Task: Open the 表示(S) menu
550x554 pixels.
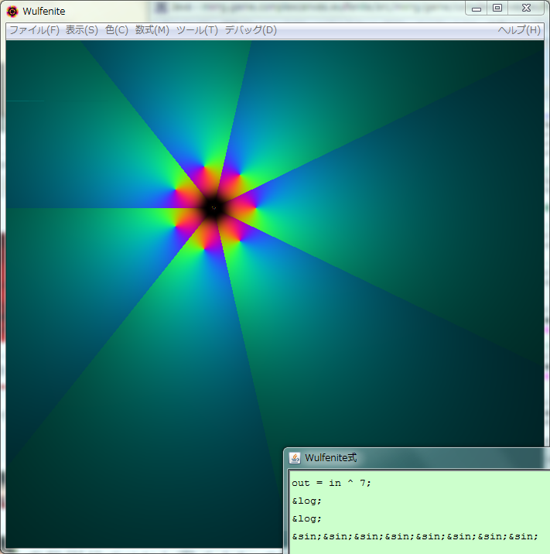Action: (81, 30)
